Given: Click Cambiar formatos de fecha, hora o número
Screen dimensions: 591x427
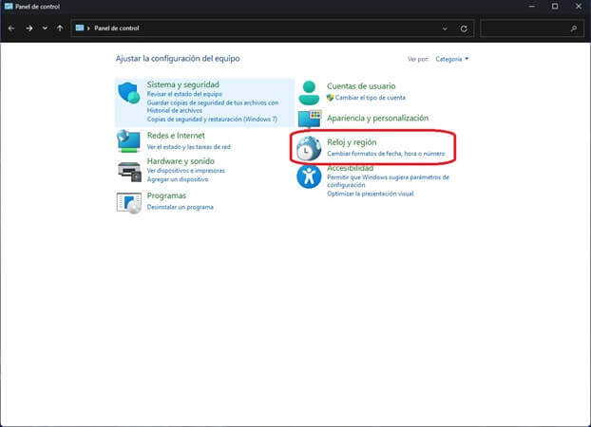Looking at the screenshot, I should click(386, 154).
